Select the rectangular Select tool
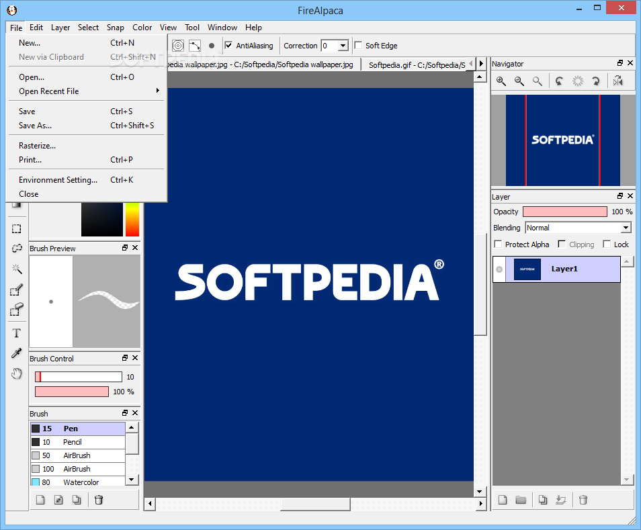 click(16, 229)
